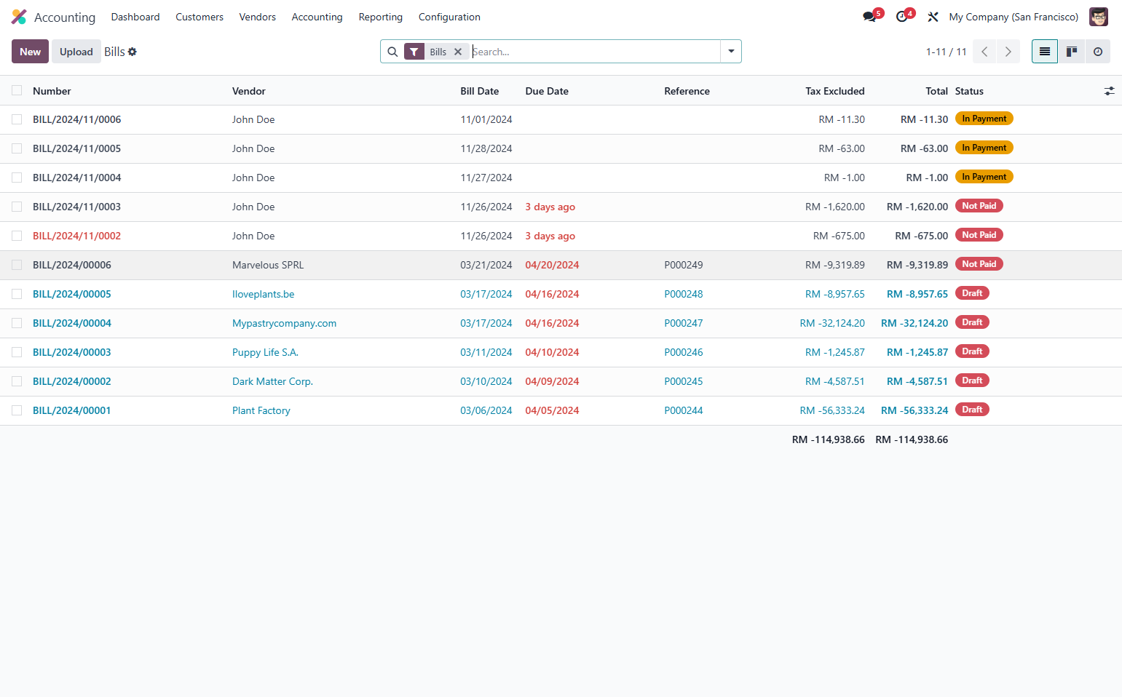Open the activities clock icon
The height and width of the screenshot is (697, 1122).
pyautogui.click(x=902, y=17)
